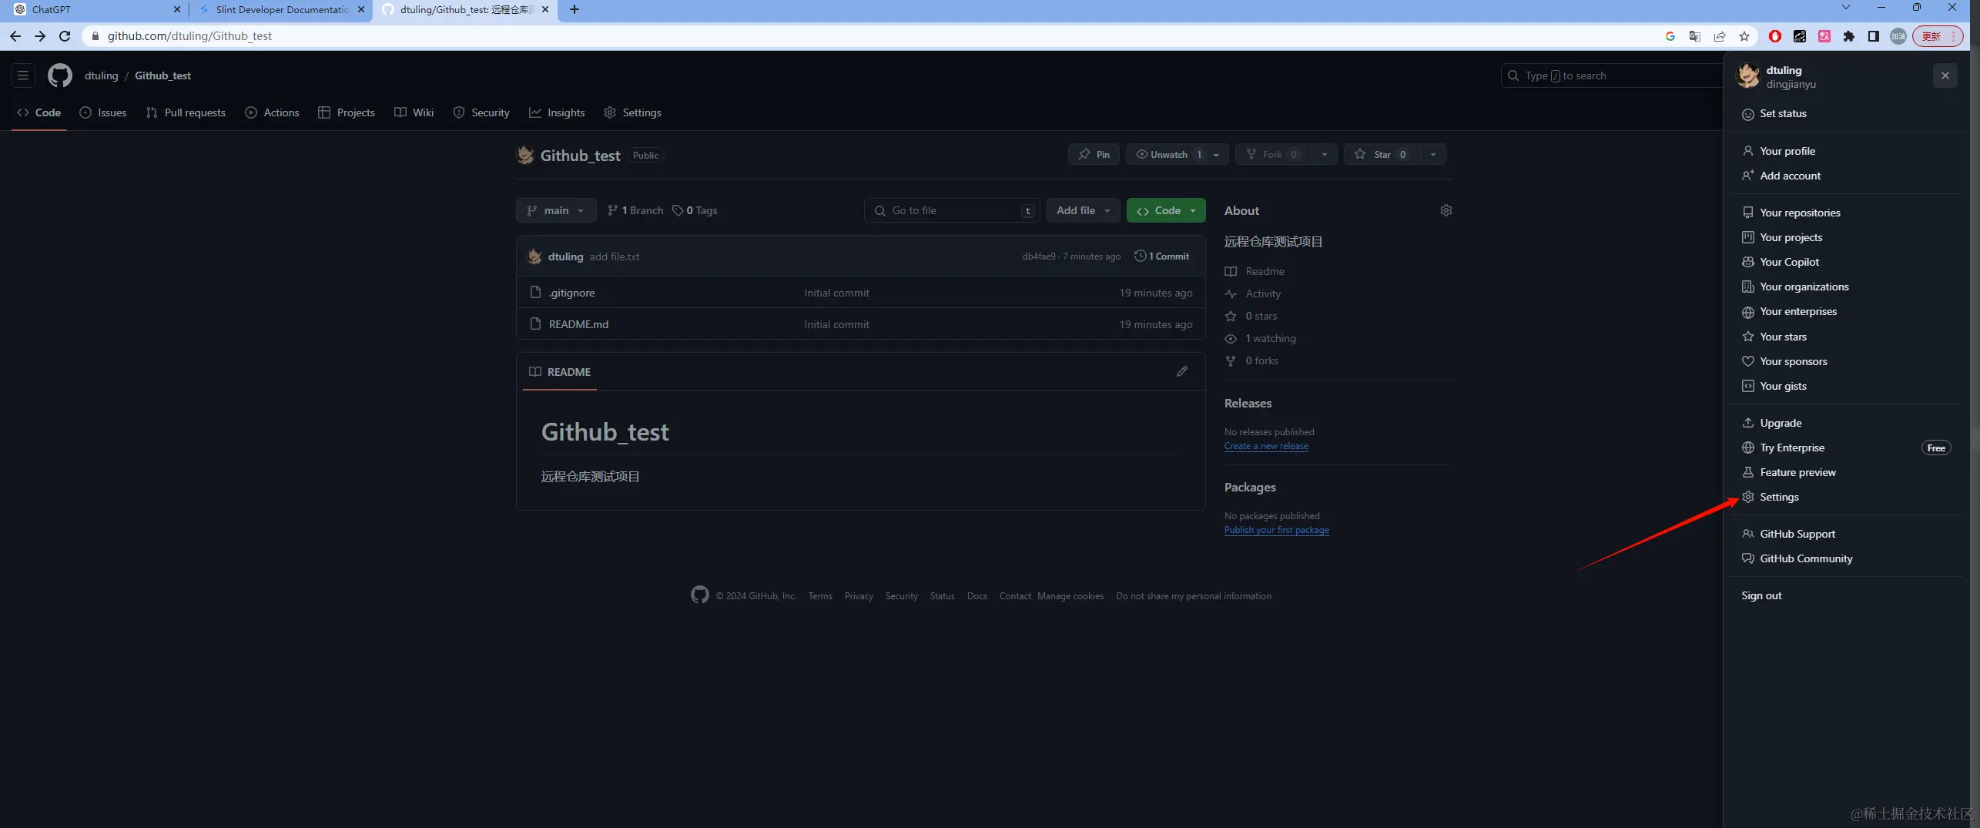Open the .gitignore file

(571, 293)
